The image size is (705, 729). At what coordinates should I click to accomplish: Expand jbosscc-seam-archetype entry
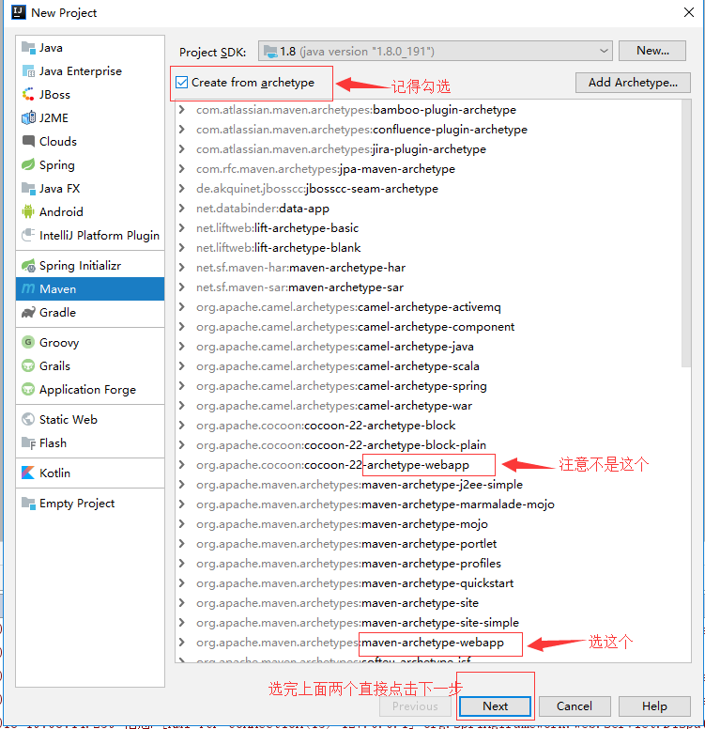(x=182, y=189)
